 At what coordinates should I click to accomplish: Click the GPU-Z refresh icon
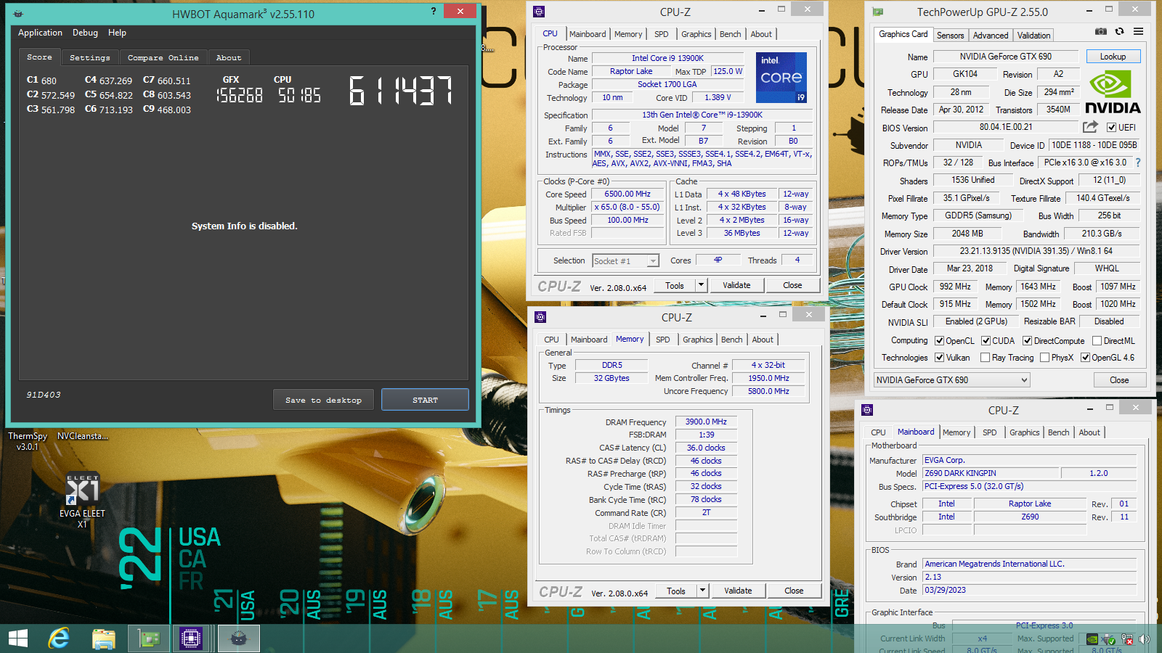click(1120, 32)
